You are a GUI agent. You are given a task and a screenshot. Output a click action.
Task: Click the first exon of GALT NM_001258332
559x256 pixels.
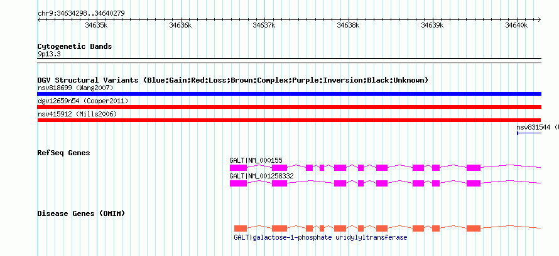click(238, 183)
